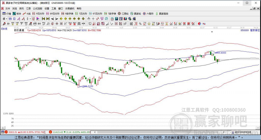Expand the dropdown arrow beside the 0 icon
This screenshot has height=140, width=261.
30,19
